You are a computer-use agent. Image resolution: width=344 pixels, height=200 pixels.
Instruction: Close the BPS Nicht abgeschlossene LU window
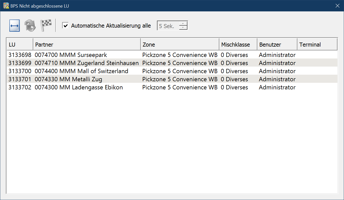tap(337, 6)
